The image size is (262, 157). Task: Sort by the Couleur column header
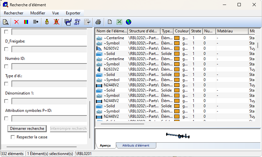(x=181, y=31)
